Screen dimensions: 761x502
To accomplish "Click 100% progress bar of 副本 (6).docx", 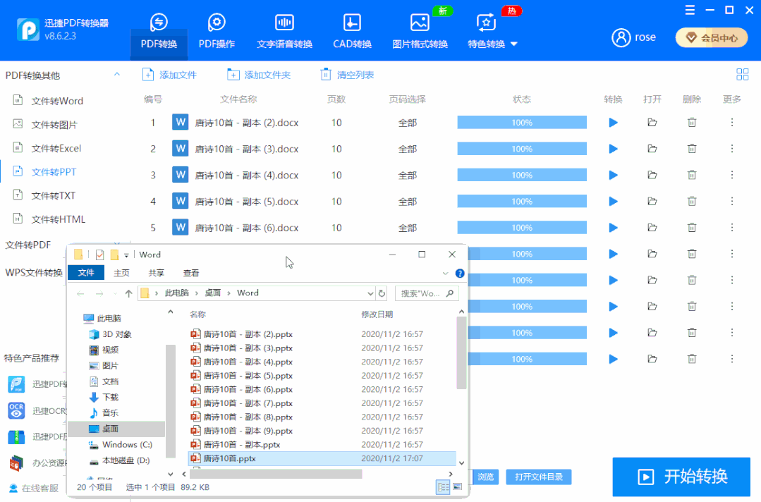I will 522,228.
